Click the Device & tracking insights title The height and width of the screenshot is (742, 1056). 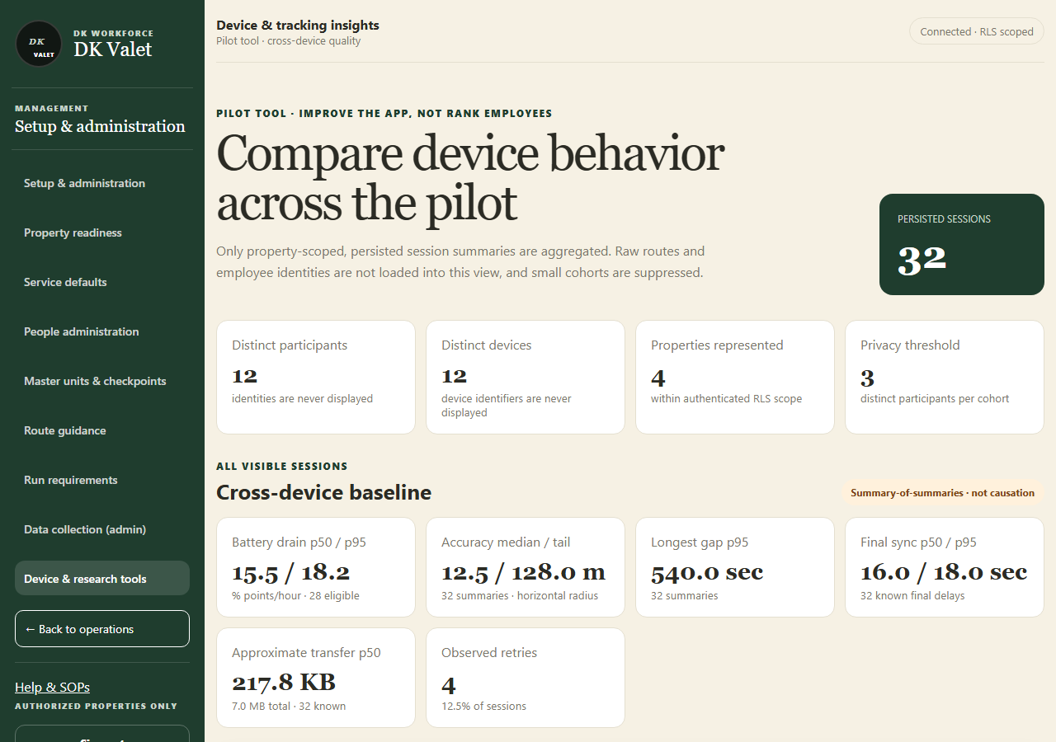coord(298,26)
